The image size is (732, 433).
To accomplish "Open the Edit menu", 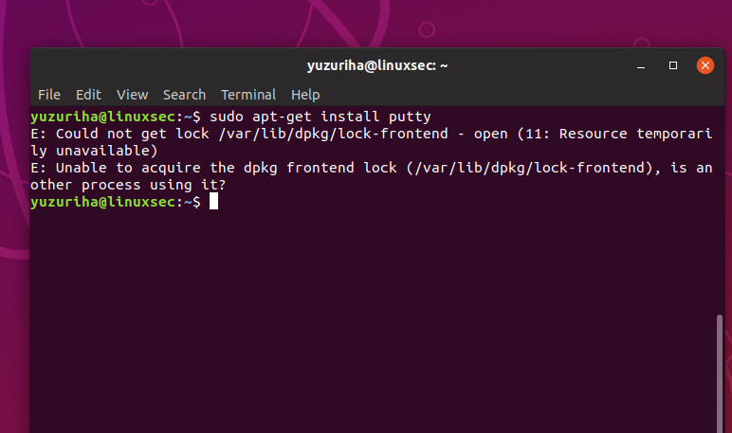I will [88, 95].
